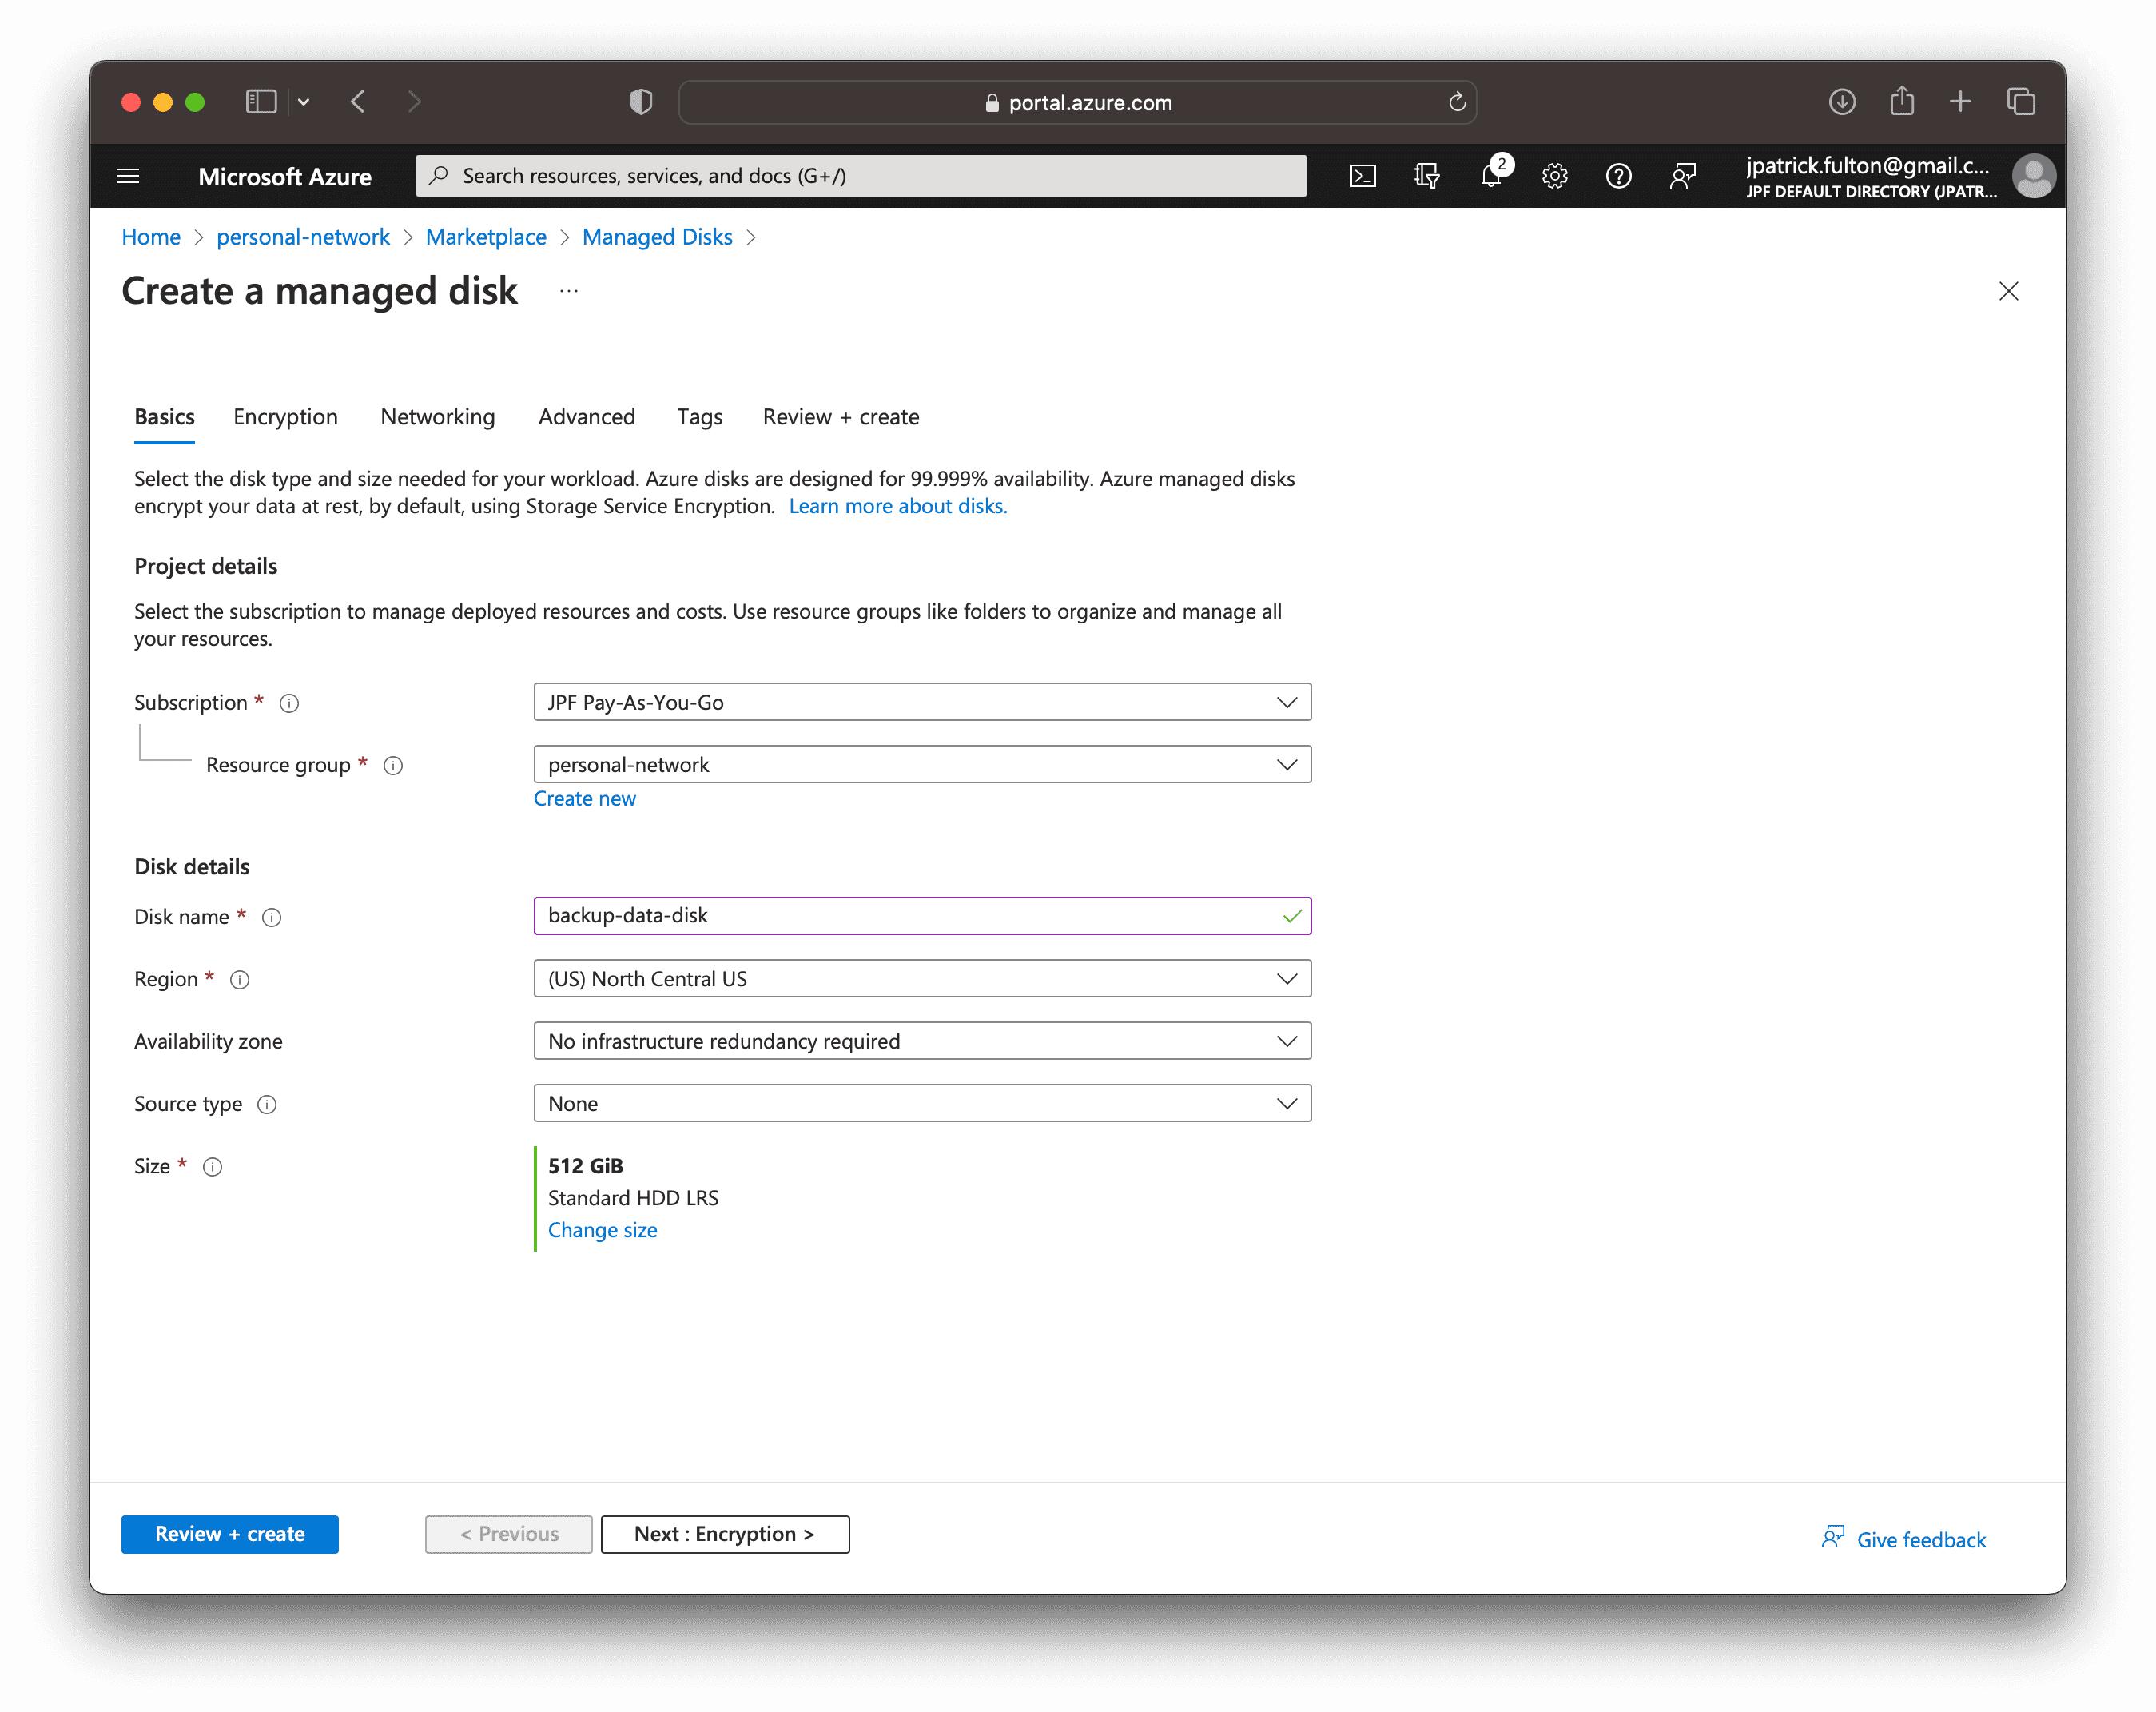Switch to the Review + create tab
Screen dimensions: 2156x1712
[x=841, y=417]
